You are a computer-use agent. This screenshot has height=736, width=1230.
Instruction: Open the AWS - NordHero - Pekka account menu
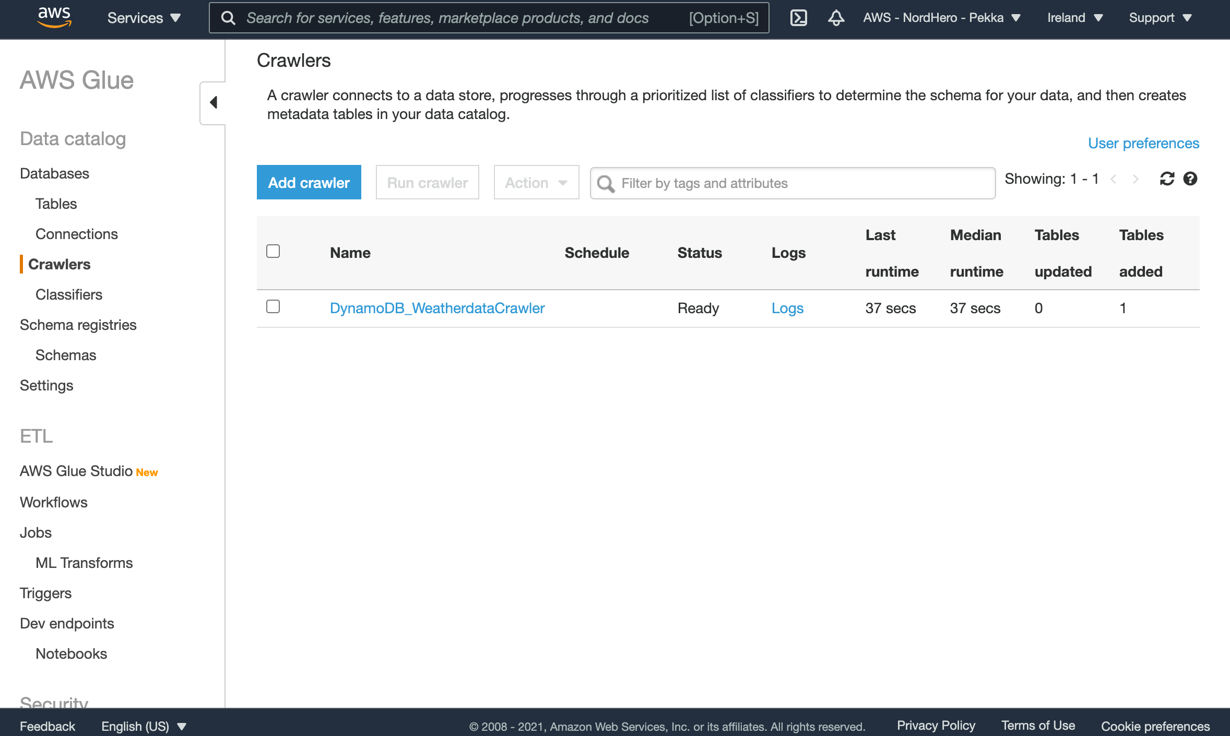[941, 18]
